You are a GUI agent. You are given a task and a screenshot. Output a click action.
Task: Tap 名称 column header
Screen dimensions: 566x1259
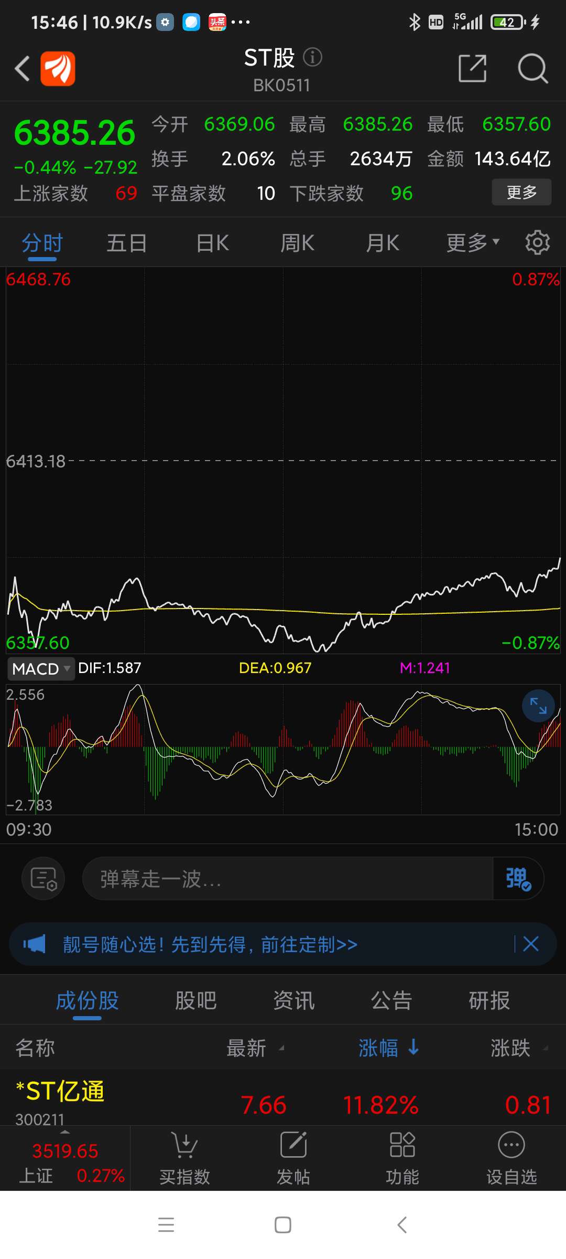[35, 1048]
